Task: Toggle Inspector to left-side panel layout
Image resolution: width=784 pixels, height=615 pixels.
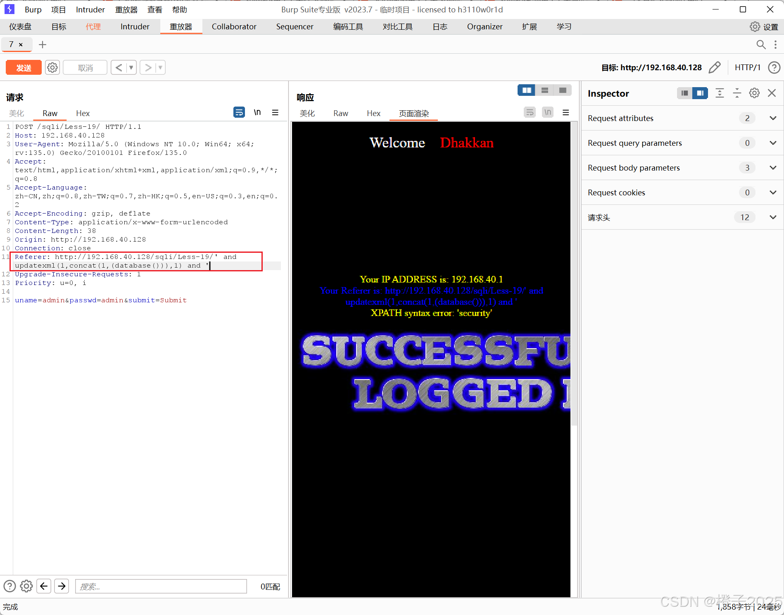Action: (684, 93)
